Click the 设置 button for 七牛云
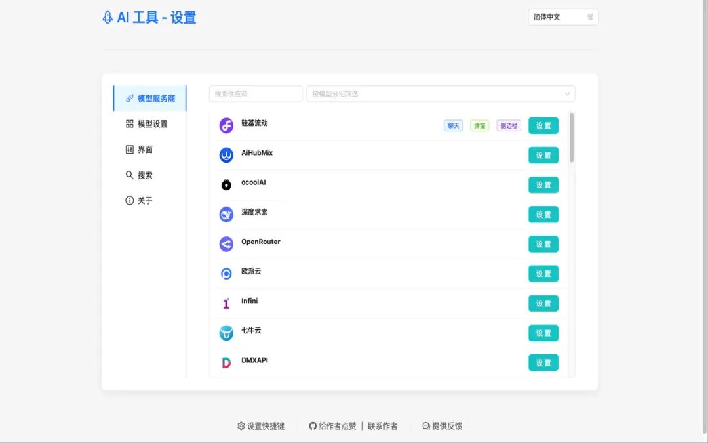Screen dimensions: 708x443 pyautogui.click(x=543, y=333)
